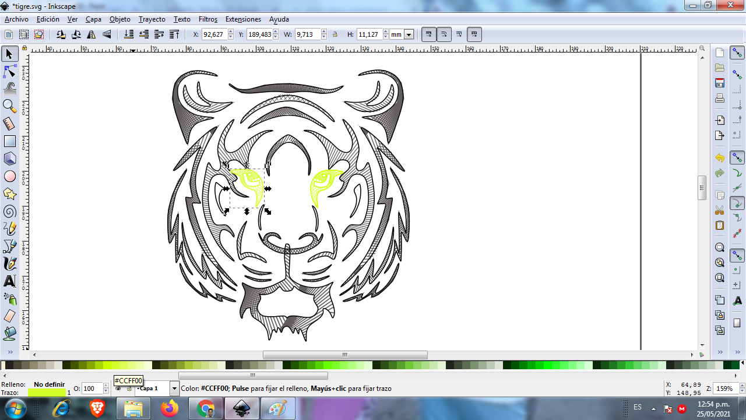Click the Import file icon
This screenshot has height=420, width=746.
[x=720, y=120]
